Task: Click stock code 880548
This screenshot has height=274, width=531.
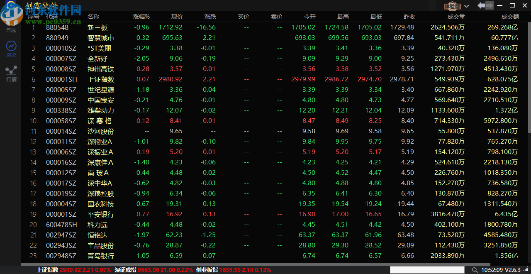Action: click(57, 27)
